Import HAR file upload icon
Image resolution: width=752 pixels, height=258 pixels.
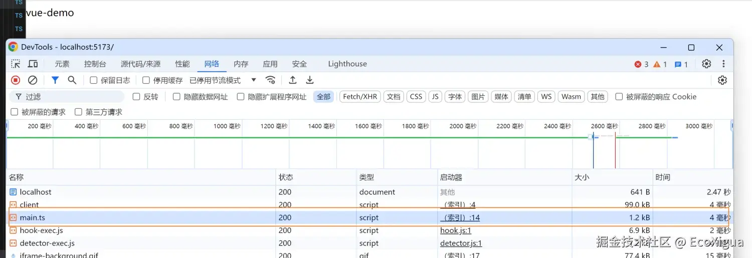(293, 80)
